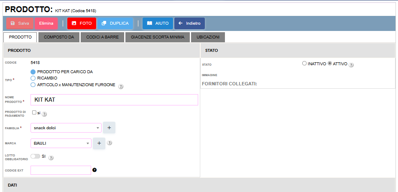398x192 pixels.
Task: Click the plus button beside Marca
Action: coord(99,143)
